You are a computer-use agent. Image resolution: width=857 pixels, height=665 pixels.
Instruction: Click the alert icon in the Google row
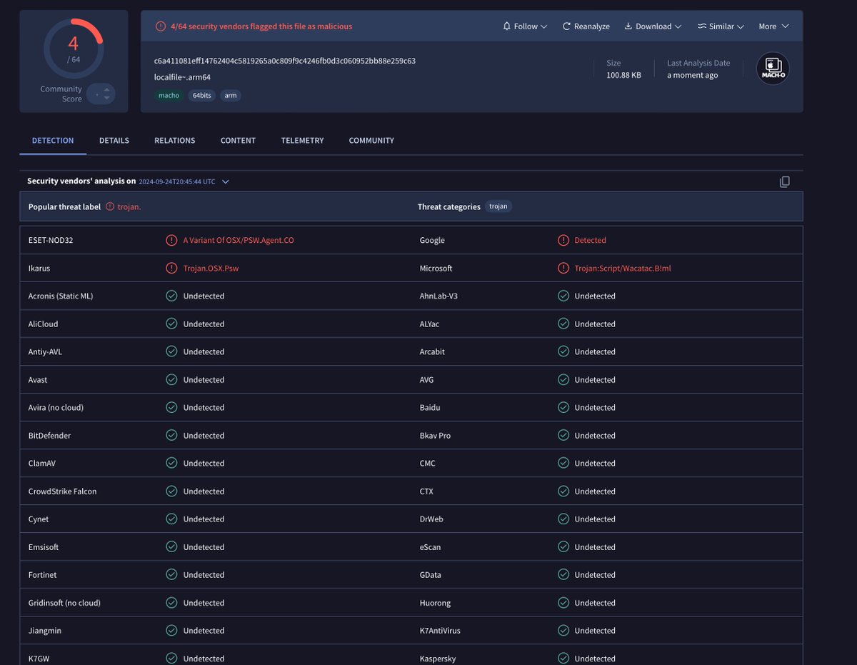point(563,240)
